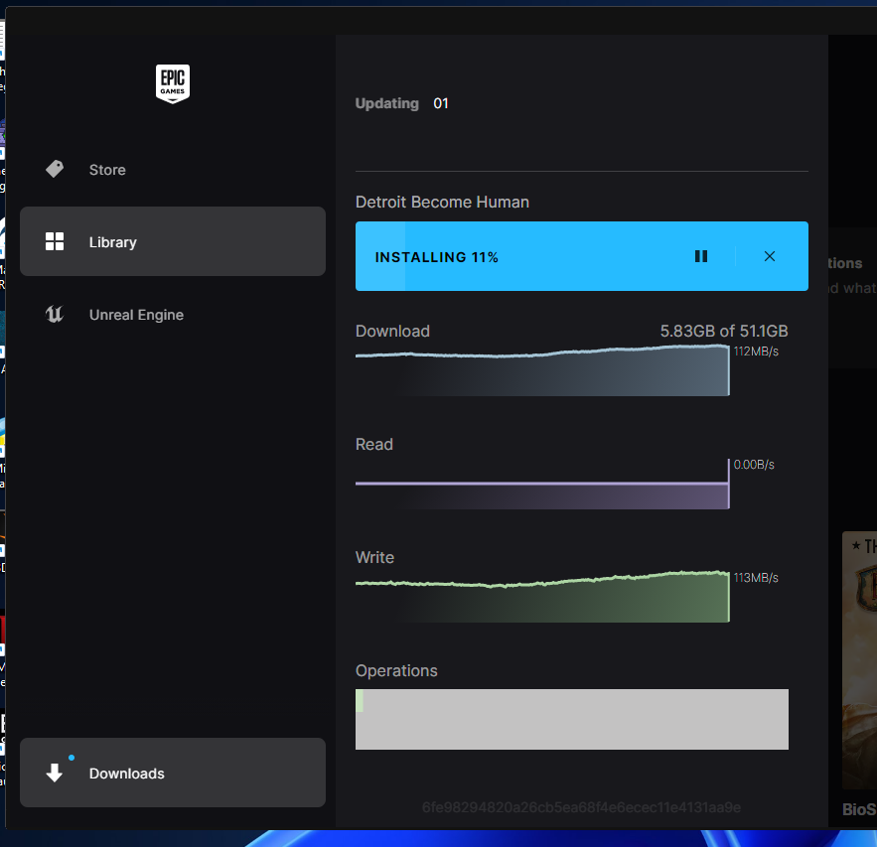Click the 112MB/s download speed value
This screenshot has width=877, height=847.
pos(756,352)
